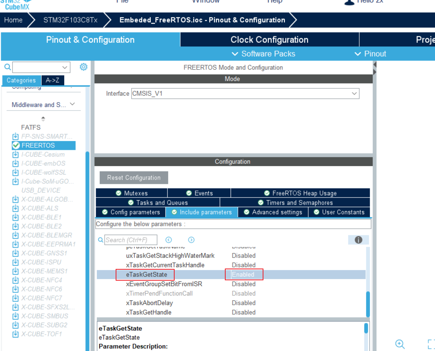Open the gear settings icon beside search box

84,67
